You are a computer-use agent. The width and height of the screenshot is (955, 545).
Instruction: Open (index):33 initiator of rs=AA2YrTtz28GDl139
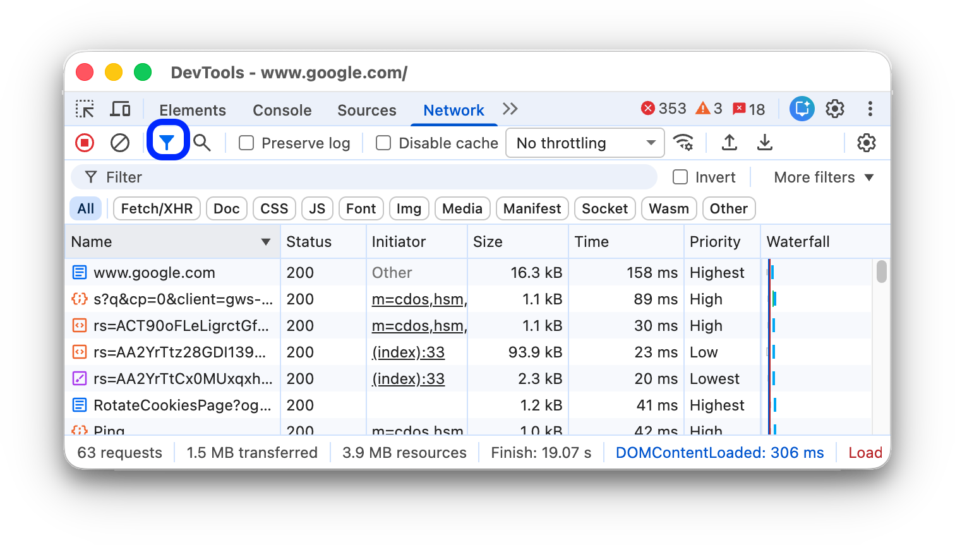tap(408, 352)
